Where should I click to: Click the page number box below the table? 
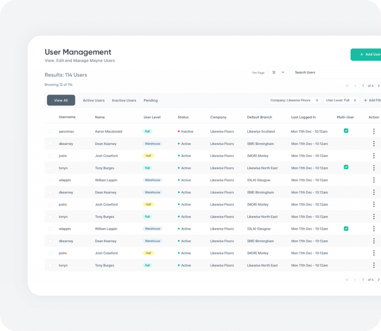coord(363,280)
